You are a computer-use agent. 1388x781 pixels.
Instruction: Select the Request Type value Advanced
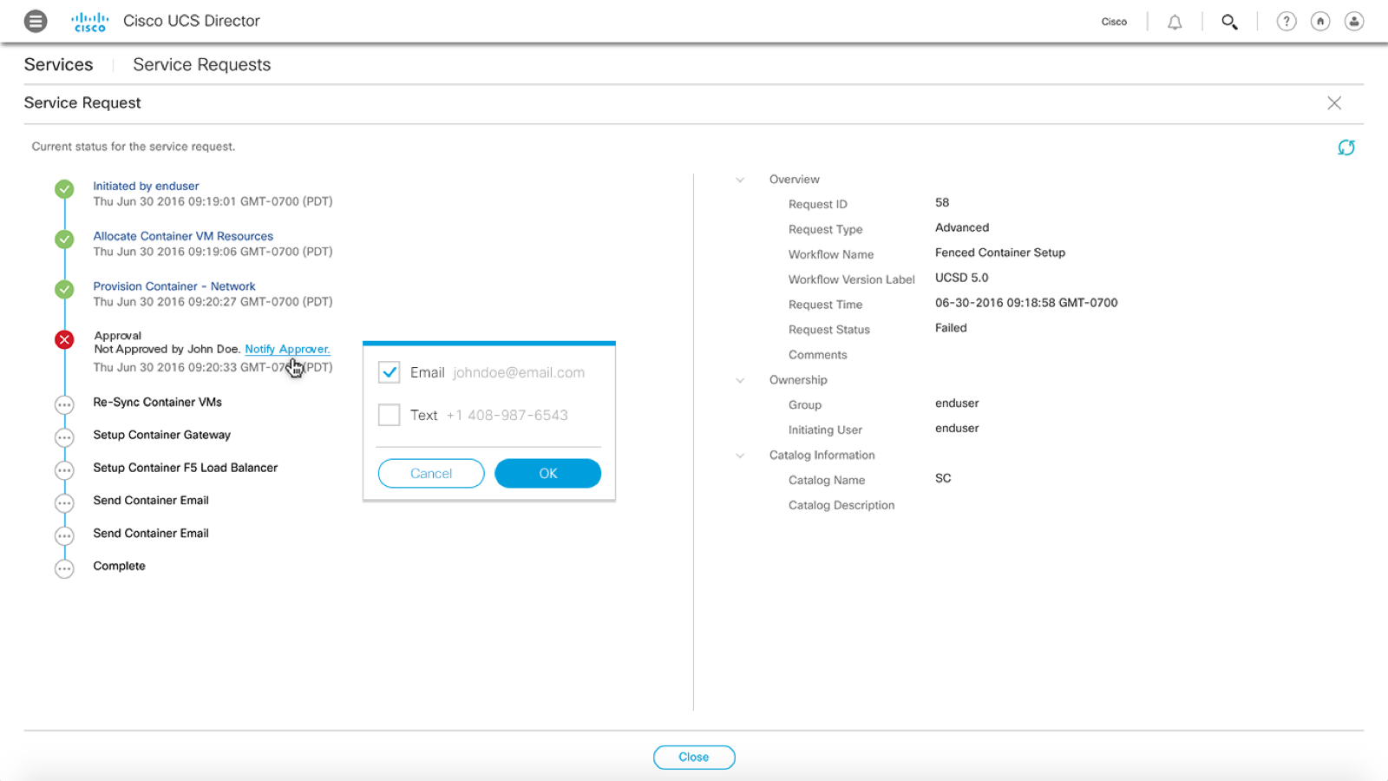(x=962, y=227)
